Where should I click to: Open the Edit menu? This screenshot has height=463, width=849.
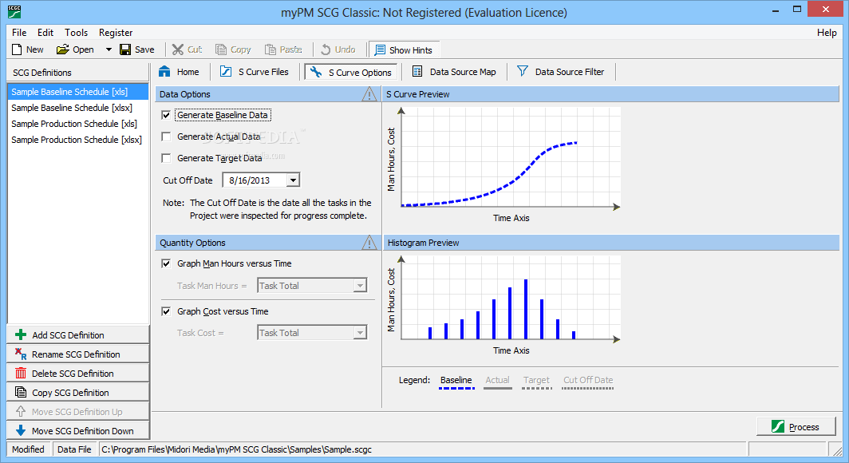click(45, 33)
